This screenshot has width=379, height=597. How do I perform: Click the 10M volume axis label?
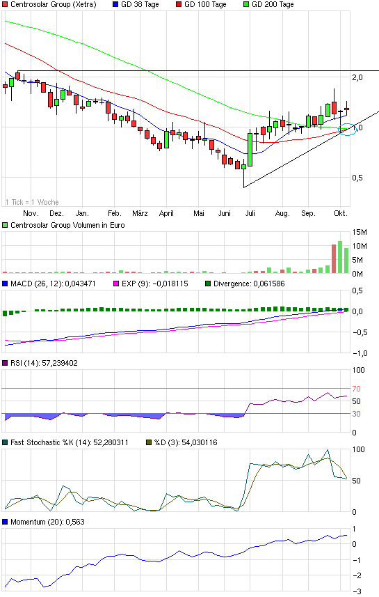360,247
